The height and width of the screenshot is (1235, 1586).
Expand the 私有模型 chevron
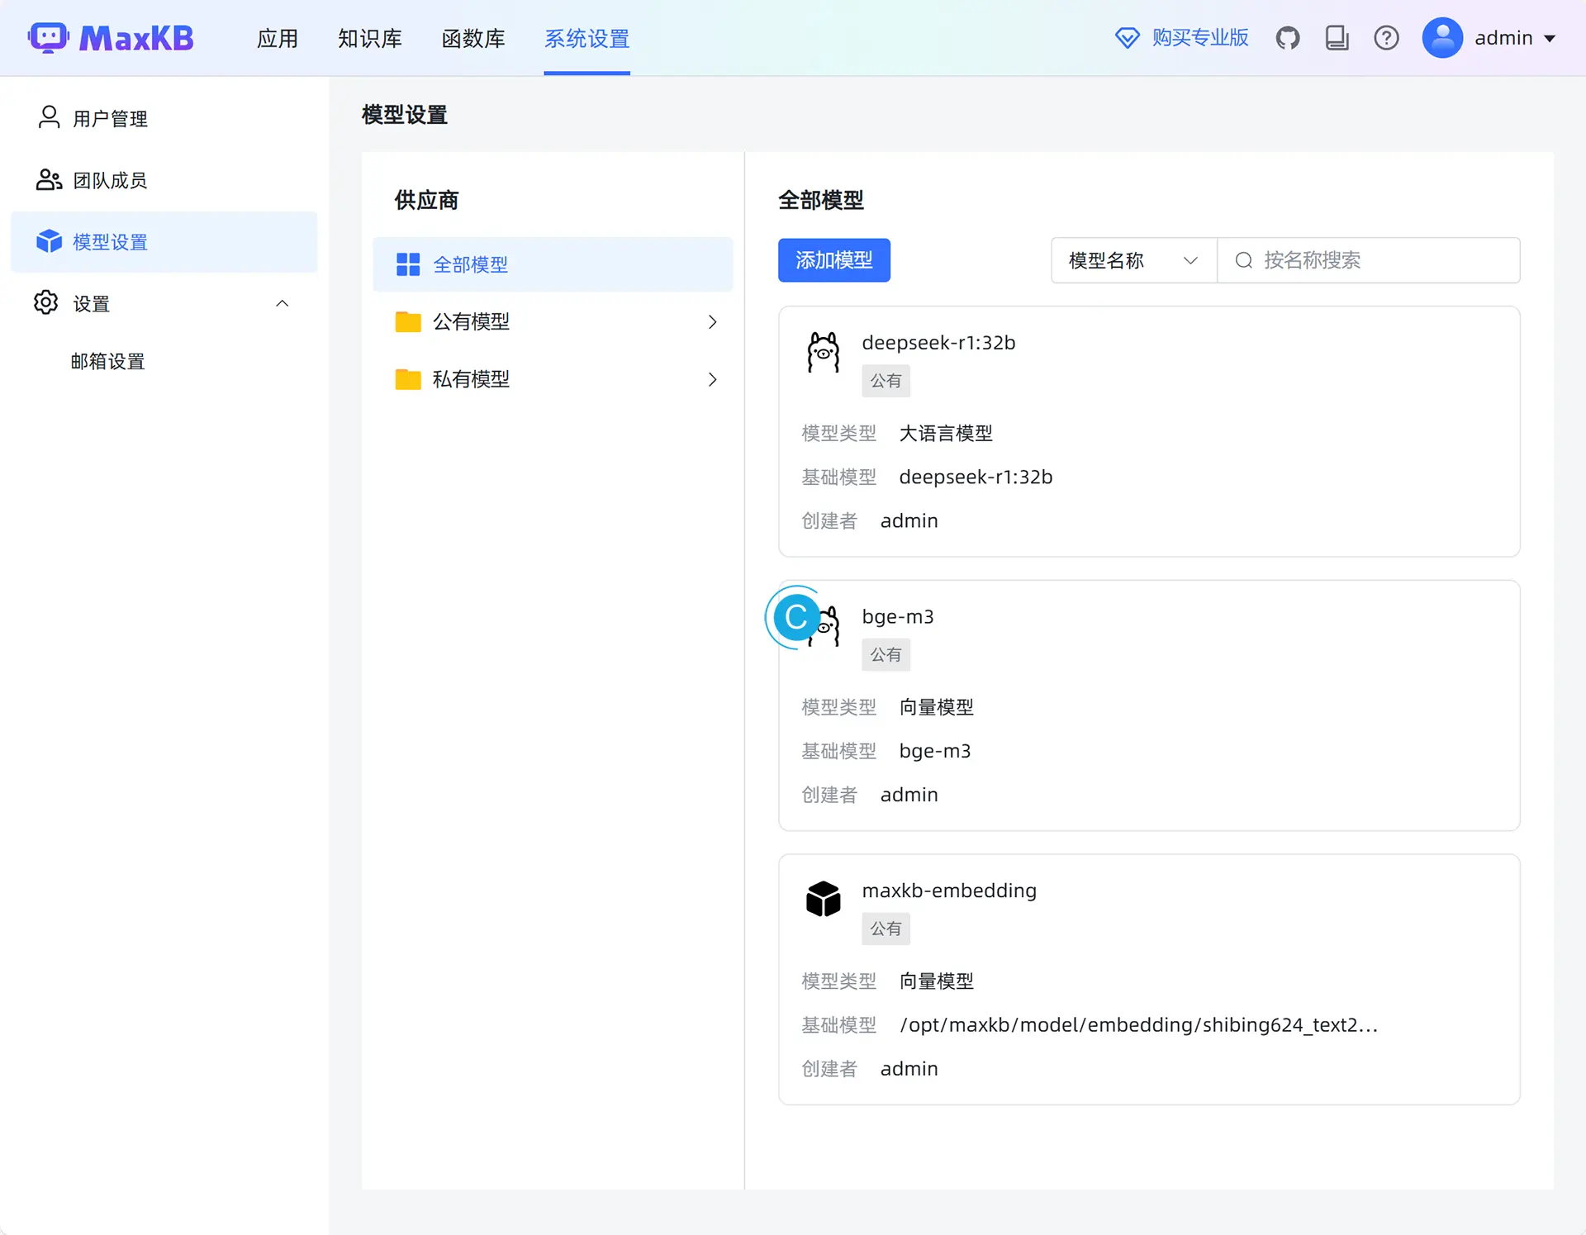coord(712,379)
